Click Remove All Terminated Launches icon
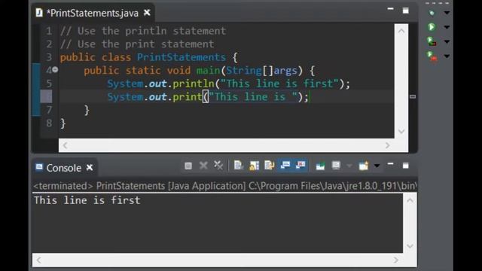The height and width of the screenshot is (271, 482). [218, 166]
